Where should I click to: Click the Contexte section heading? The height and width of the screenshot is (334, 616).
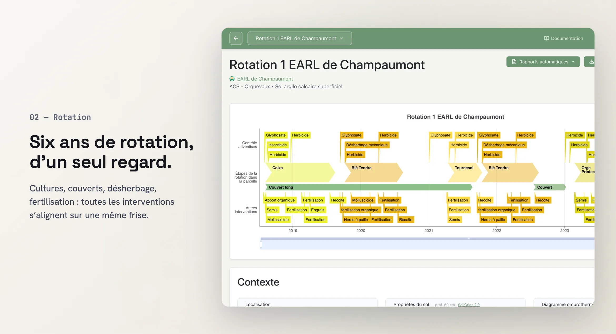[x=258, y=282]
